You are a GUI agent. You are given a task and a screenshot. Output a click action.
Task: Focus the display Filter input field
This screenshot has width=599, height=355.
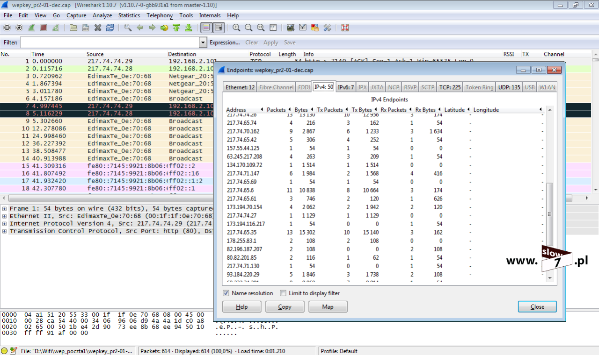pyautogui.click(x=110, y=43)
